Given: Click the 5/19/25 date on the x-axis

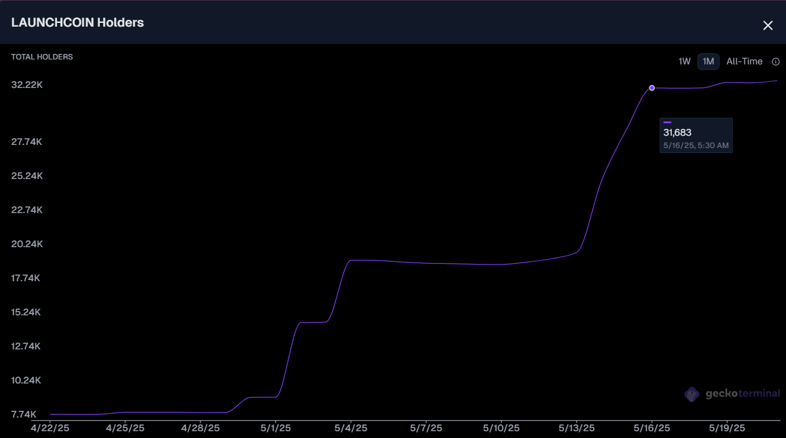Looking at the screenshot, I should click(x=726, y=427).
